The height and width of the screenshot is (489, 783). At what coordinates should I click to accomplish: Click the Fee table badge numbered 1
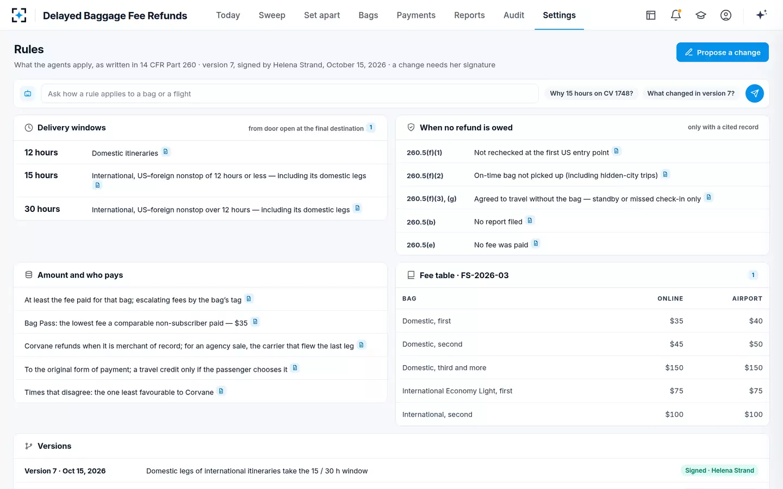(753, 275)
